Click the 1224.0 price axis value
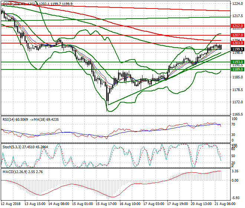The height and width of the screenshot is (208, 245). click(238, 4)
